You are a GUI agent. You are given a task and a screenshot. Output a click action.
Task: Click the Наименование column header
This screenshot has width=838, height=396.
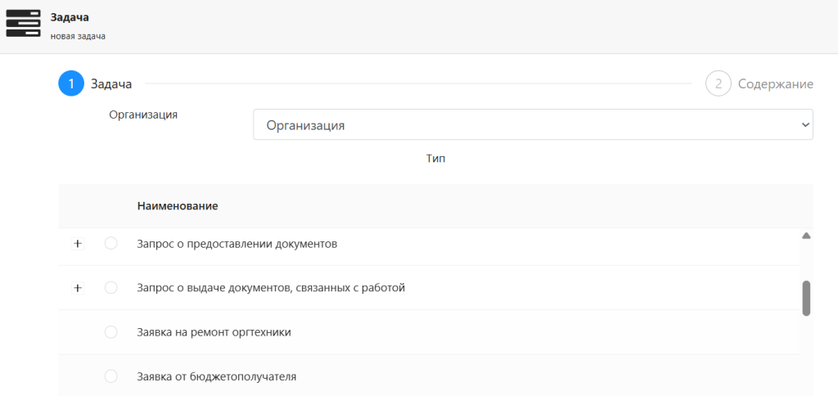(178, 205)
